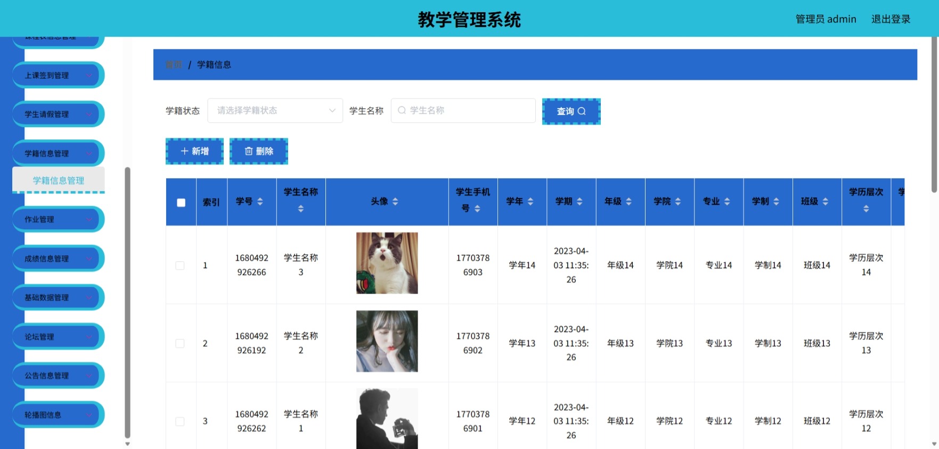Click the 索引 column header
The height and width of the screenshot is (449, 939).
point(211,202)
